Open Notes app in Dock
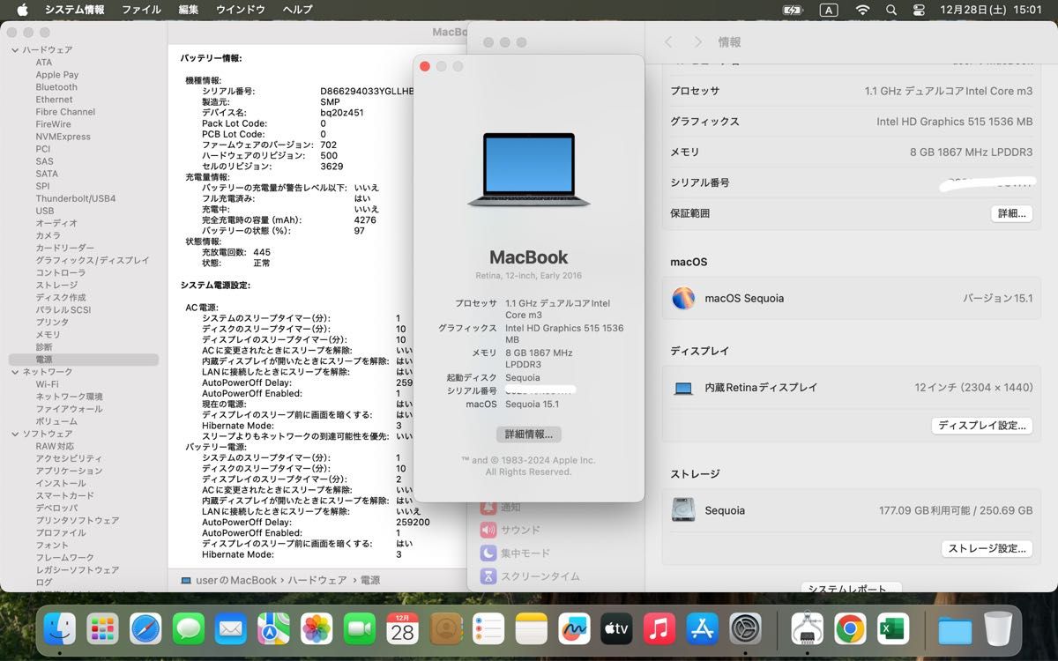 [x=531, y=628]
